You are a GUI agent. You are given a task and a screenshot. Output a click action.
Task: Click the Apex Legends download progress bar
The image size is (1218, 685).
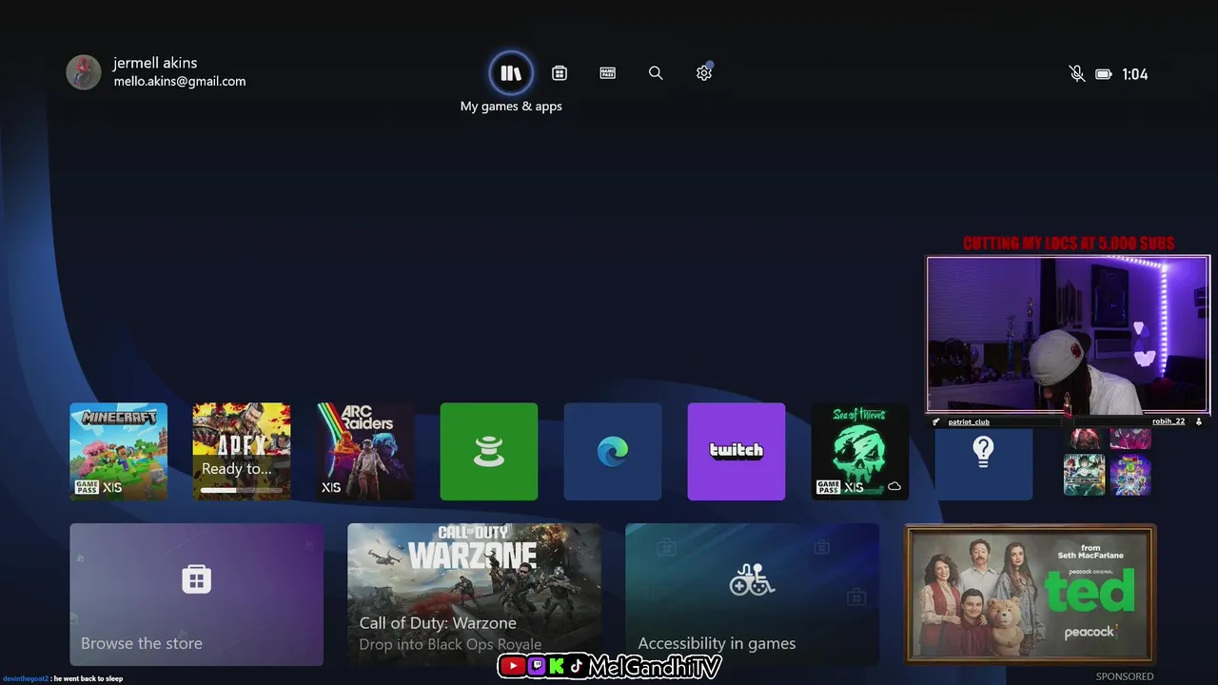tap(242, 490)
